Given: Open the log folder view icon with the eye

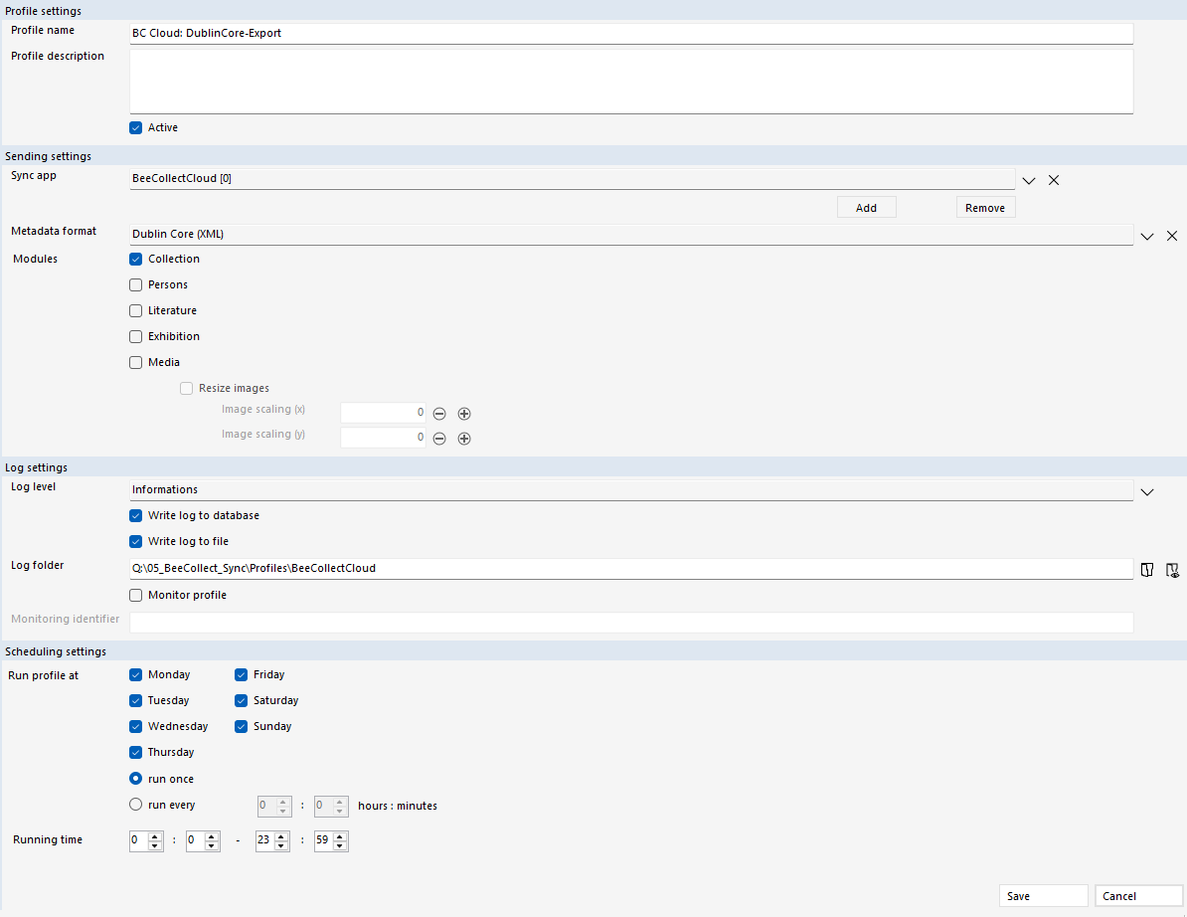Looking at the screenshot, I should (1172, 569).
